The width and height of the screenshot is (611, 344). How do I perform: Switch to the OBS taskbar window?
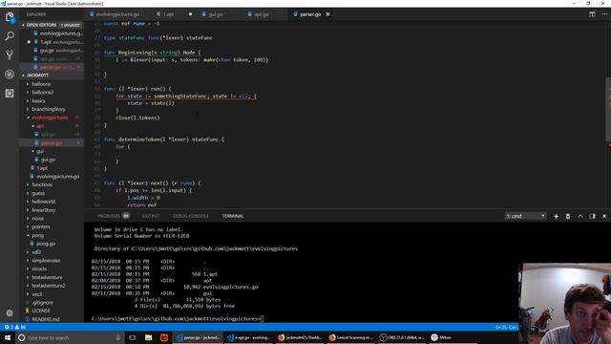click(x=402, y=337)
